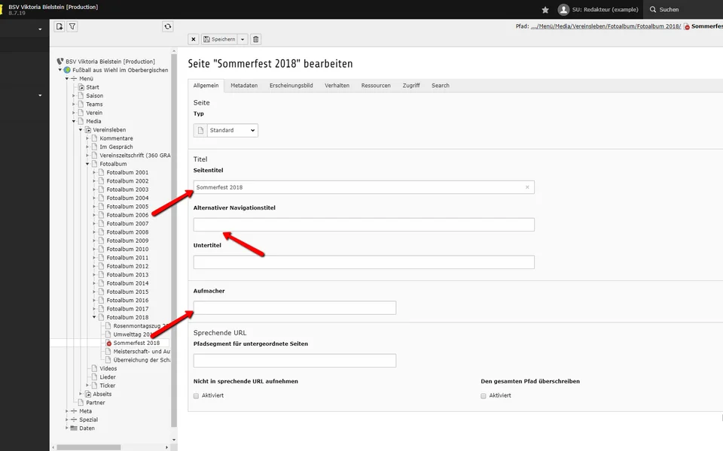Select the Search tab
Screen dimensions: 723x451
tap(441, 86)
